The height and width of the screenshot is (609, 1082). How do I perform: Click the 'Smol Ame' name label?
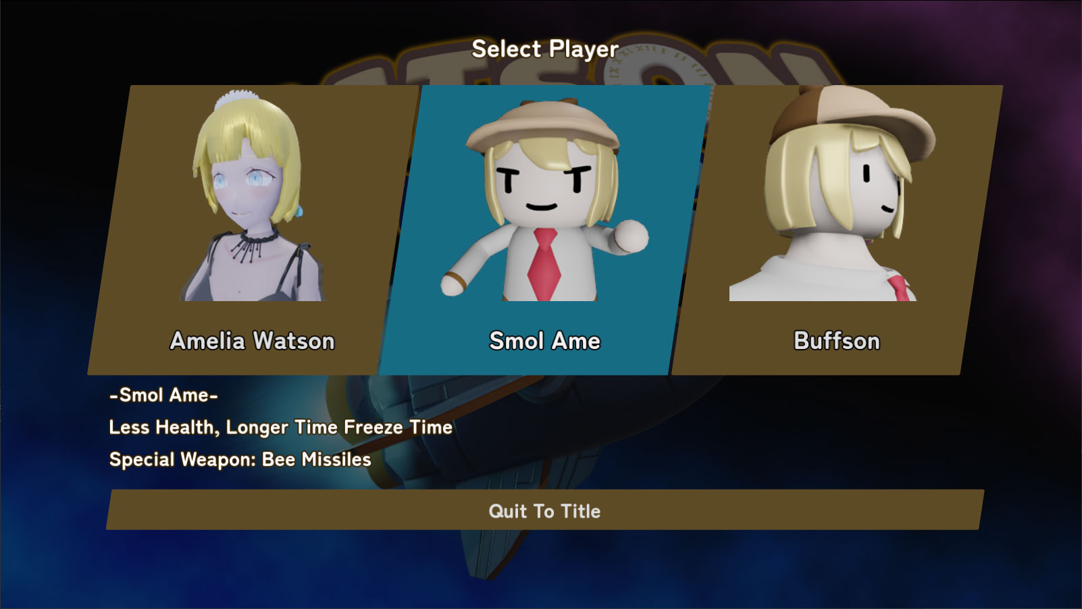(544, 341)
